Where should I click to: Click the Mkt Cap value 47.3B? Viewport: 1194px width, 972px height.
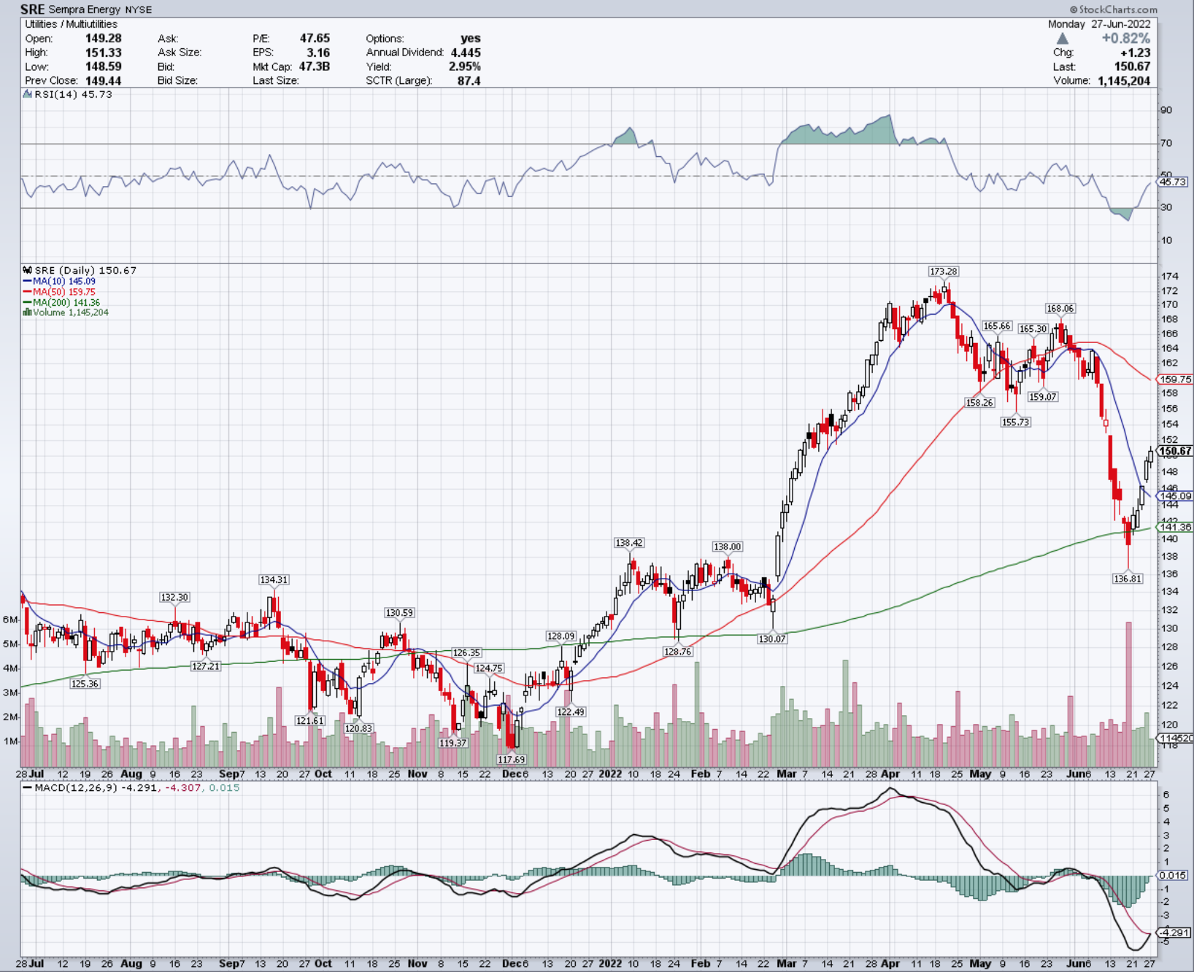[315, 66]
